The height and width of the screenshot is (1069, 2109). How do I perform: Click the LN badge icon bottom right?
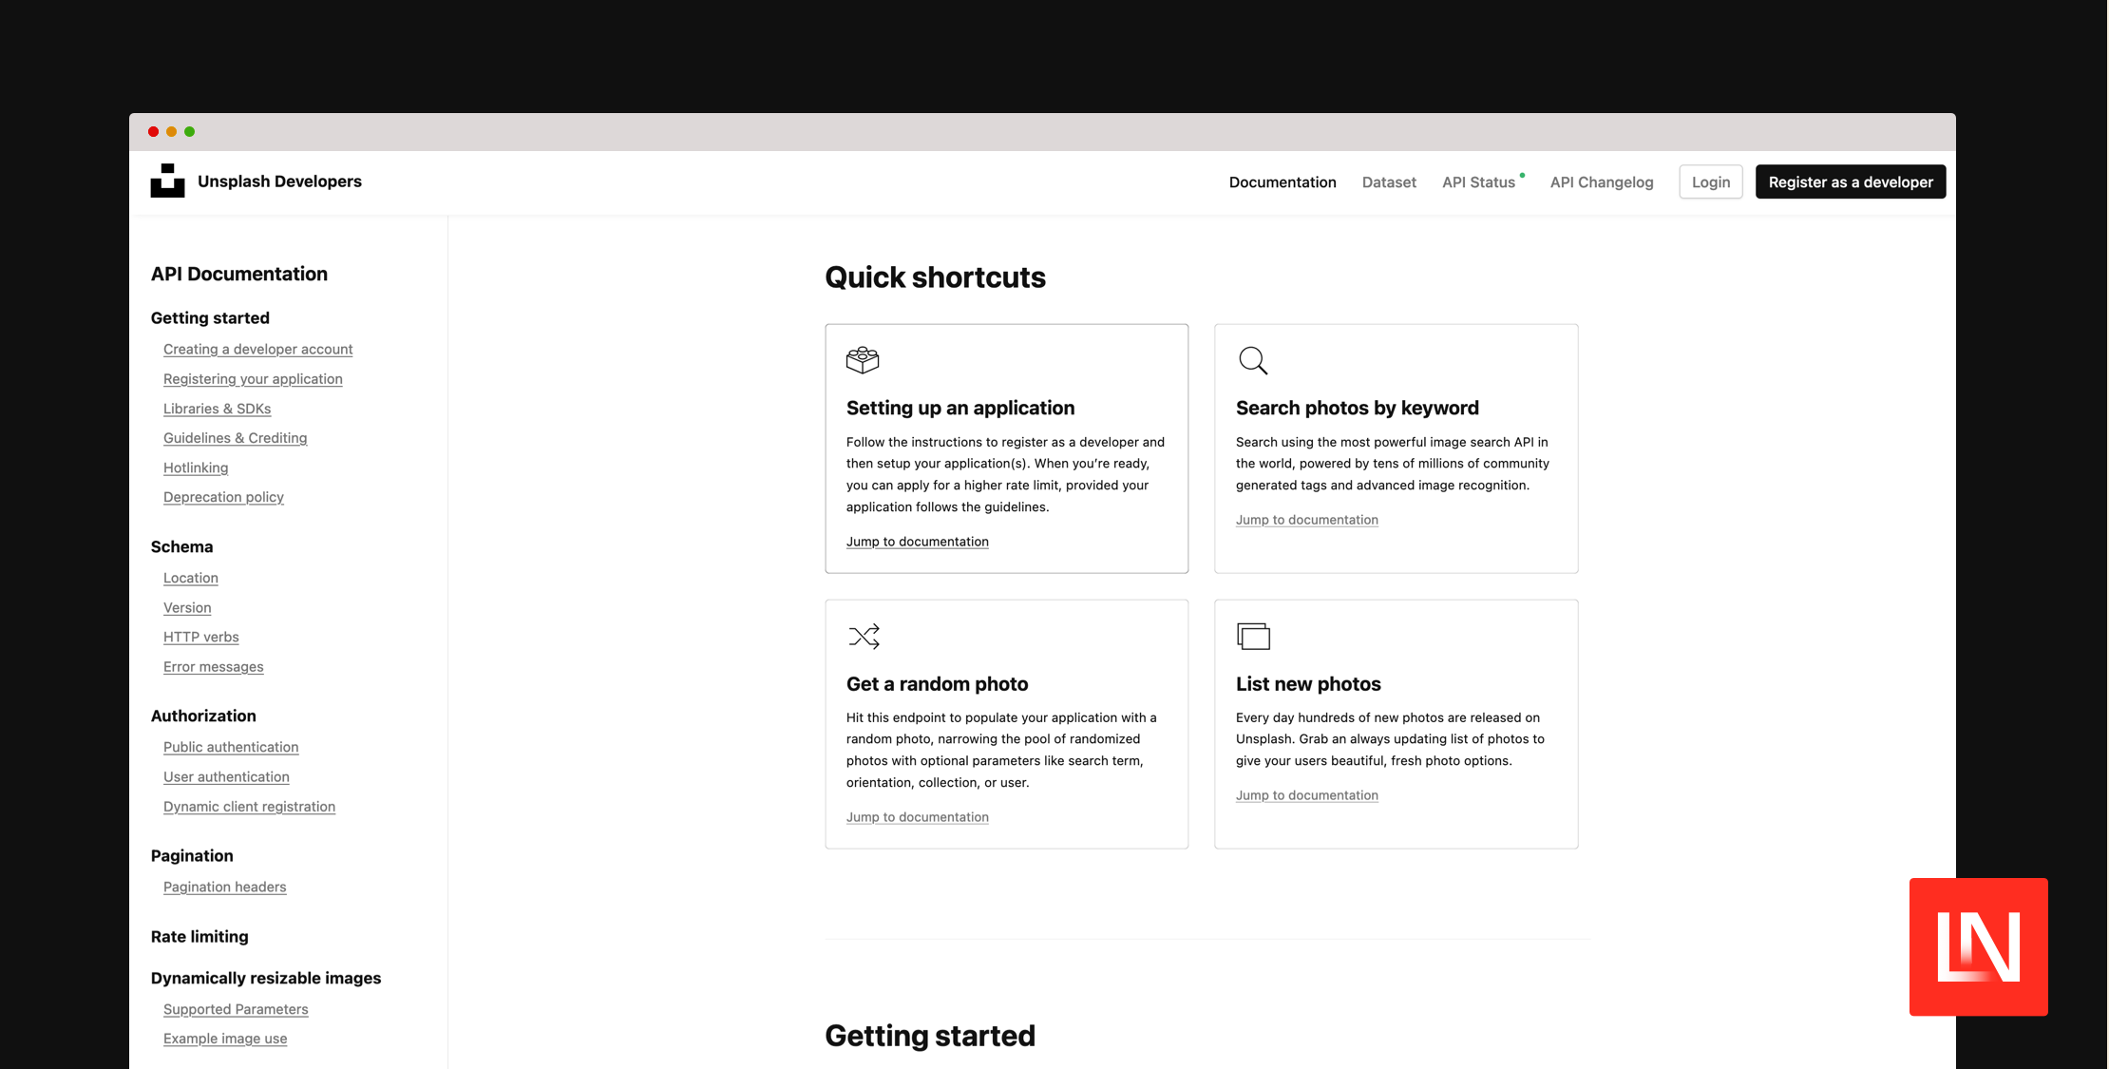pyautogui.click(x=1980, y=946)
